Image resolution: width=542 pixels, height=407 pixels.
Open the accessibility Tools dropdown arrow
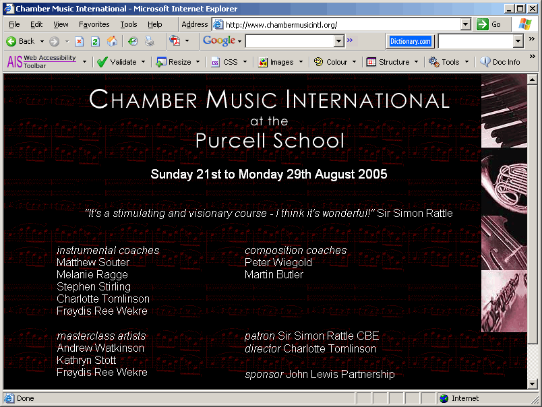click(x=466, y=62)
